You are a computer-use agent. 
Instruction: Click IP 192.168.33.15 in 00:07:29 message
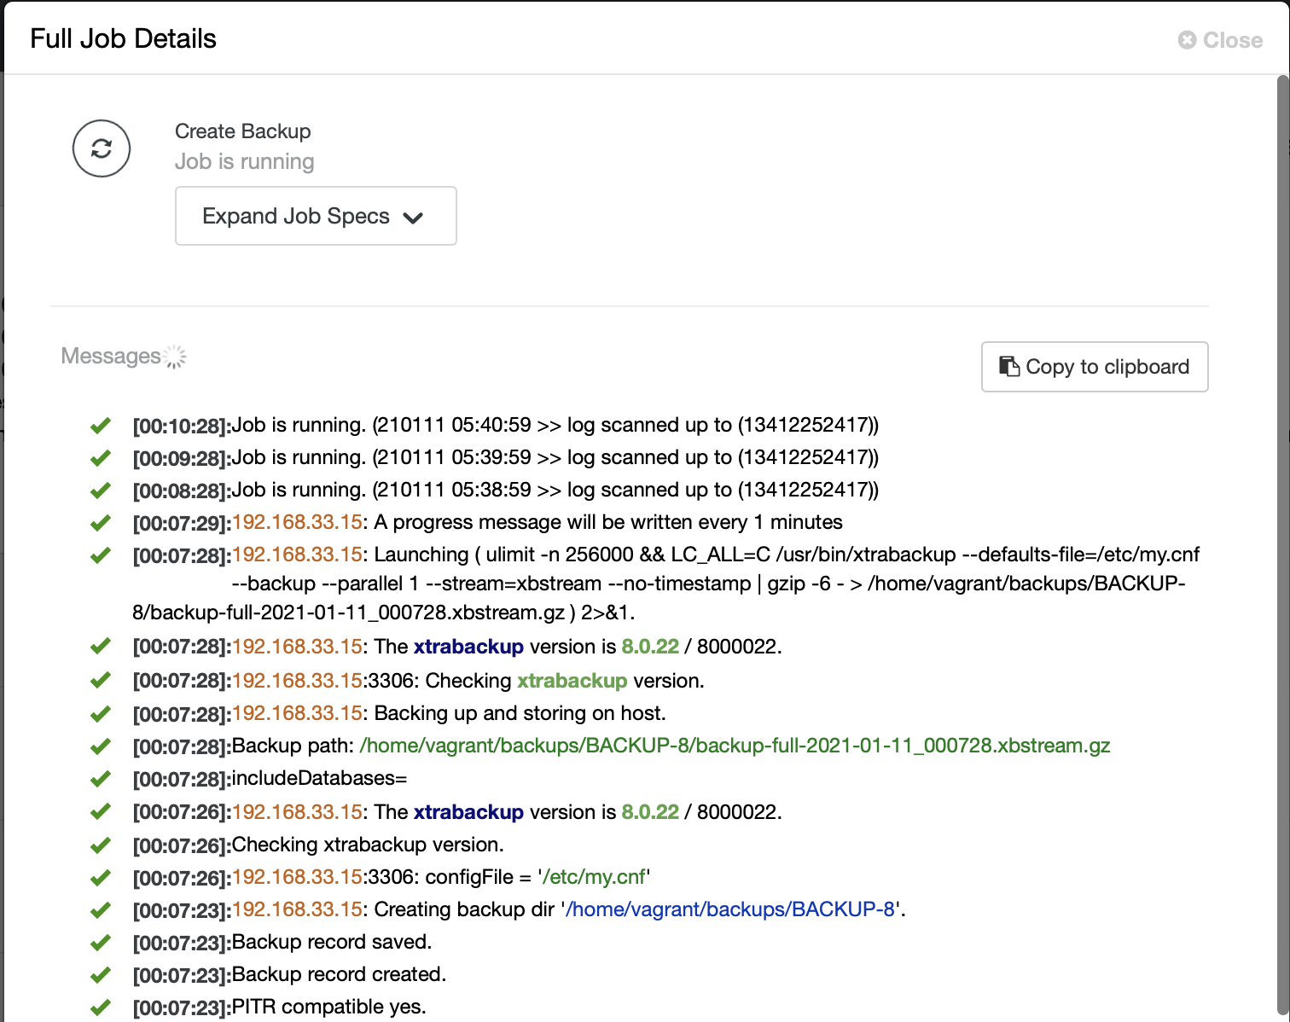297,522
